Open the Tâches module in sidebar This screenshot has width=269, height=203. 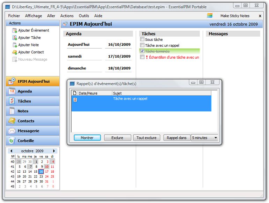tap(32, 101)
